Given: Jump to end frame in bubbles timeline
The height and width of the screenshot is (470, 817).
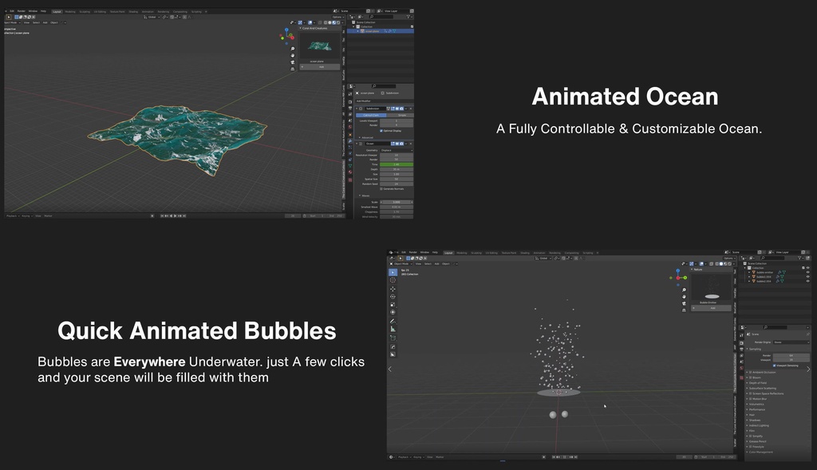Looking at the screenshot, I should (x=576, y=457).
